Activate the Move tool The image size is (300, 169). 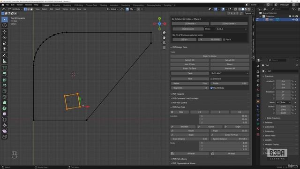5,32
